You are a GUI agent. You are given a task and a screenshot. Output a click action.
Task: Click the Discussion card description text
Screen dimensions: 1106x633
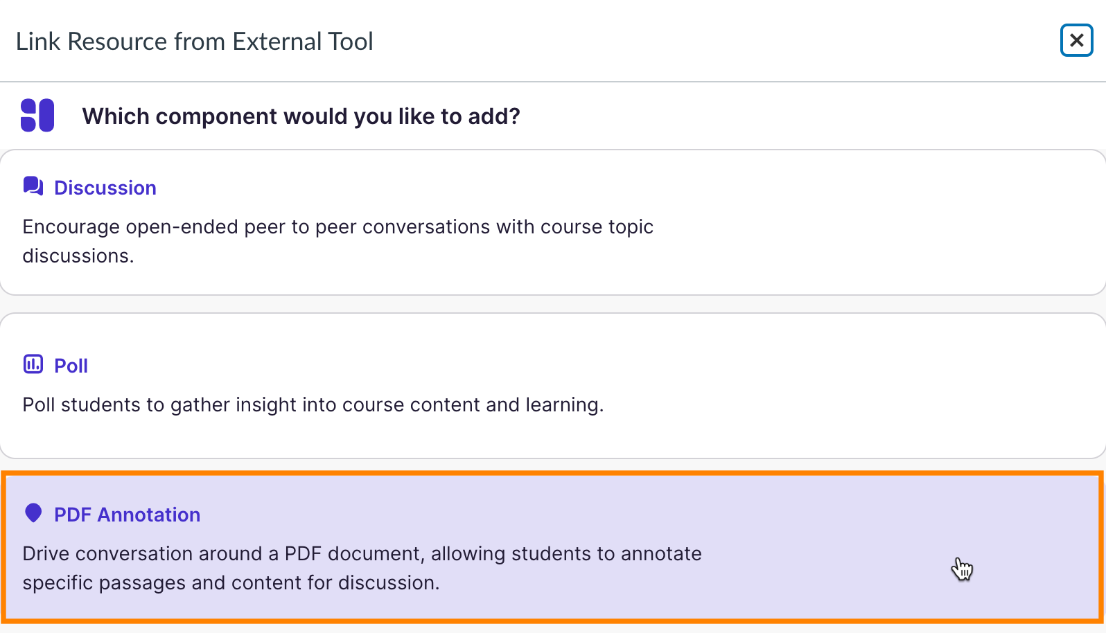pyautogui.click(x=337, y=240)
